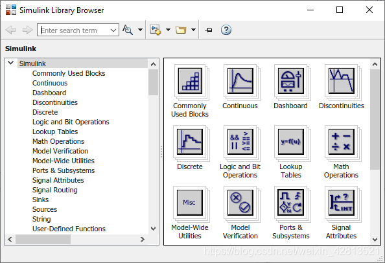
Task: Open the Continuous library icon
Action: [x=240, y=81]
